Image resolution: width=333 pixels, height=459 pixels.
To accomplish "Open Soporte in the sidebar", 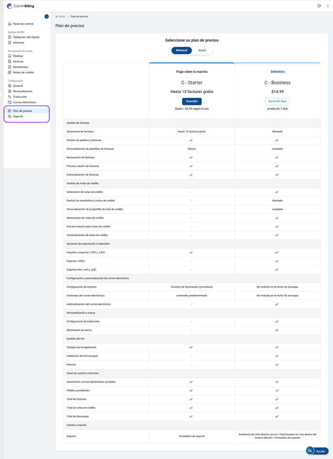I will 18,116.
